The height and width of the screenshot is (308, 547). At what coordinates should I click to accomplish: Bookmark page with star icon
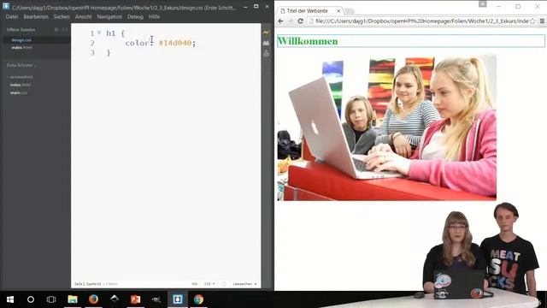click(532, 21)
